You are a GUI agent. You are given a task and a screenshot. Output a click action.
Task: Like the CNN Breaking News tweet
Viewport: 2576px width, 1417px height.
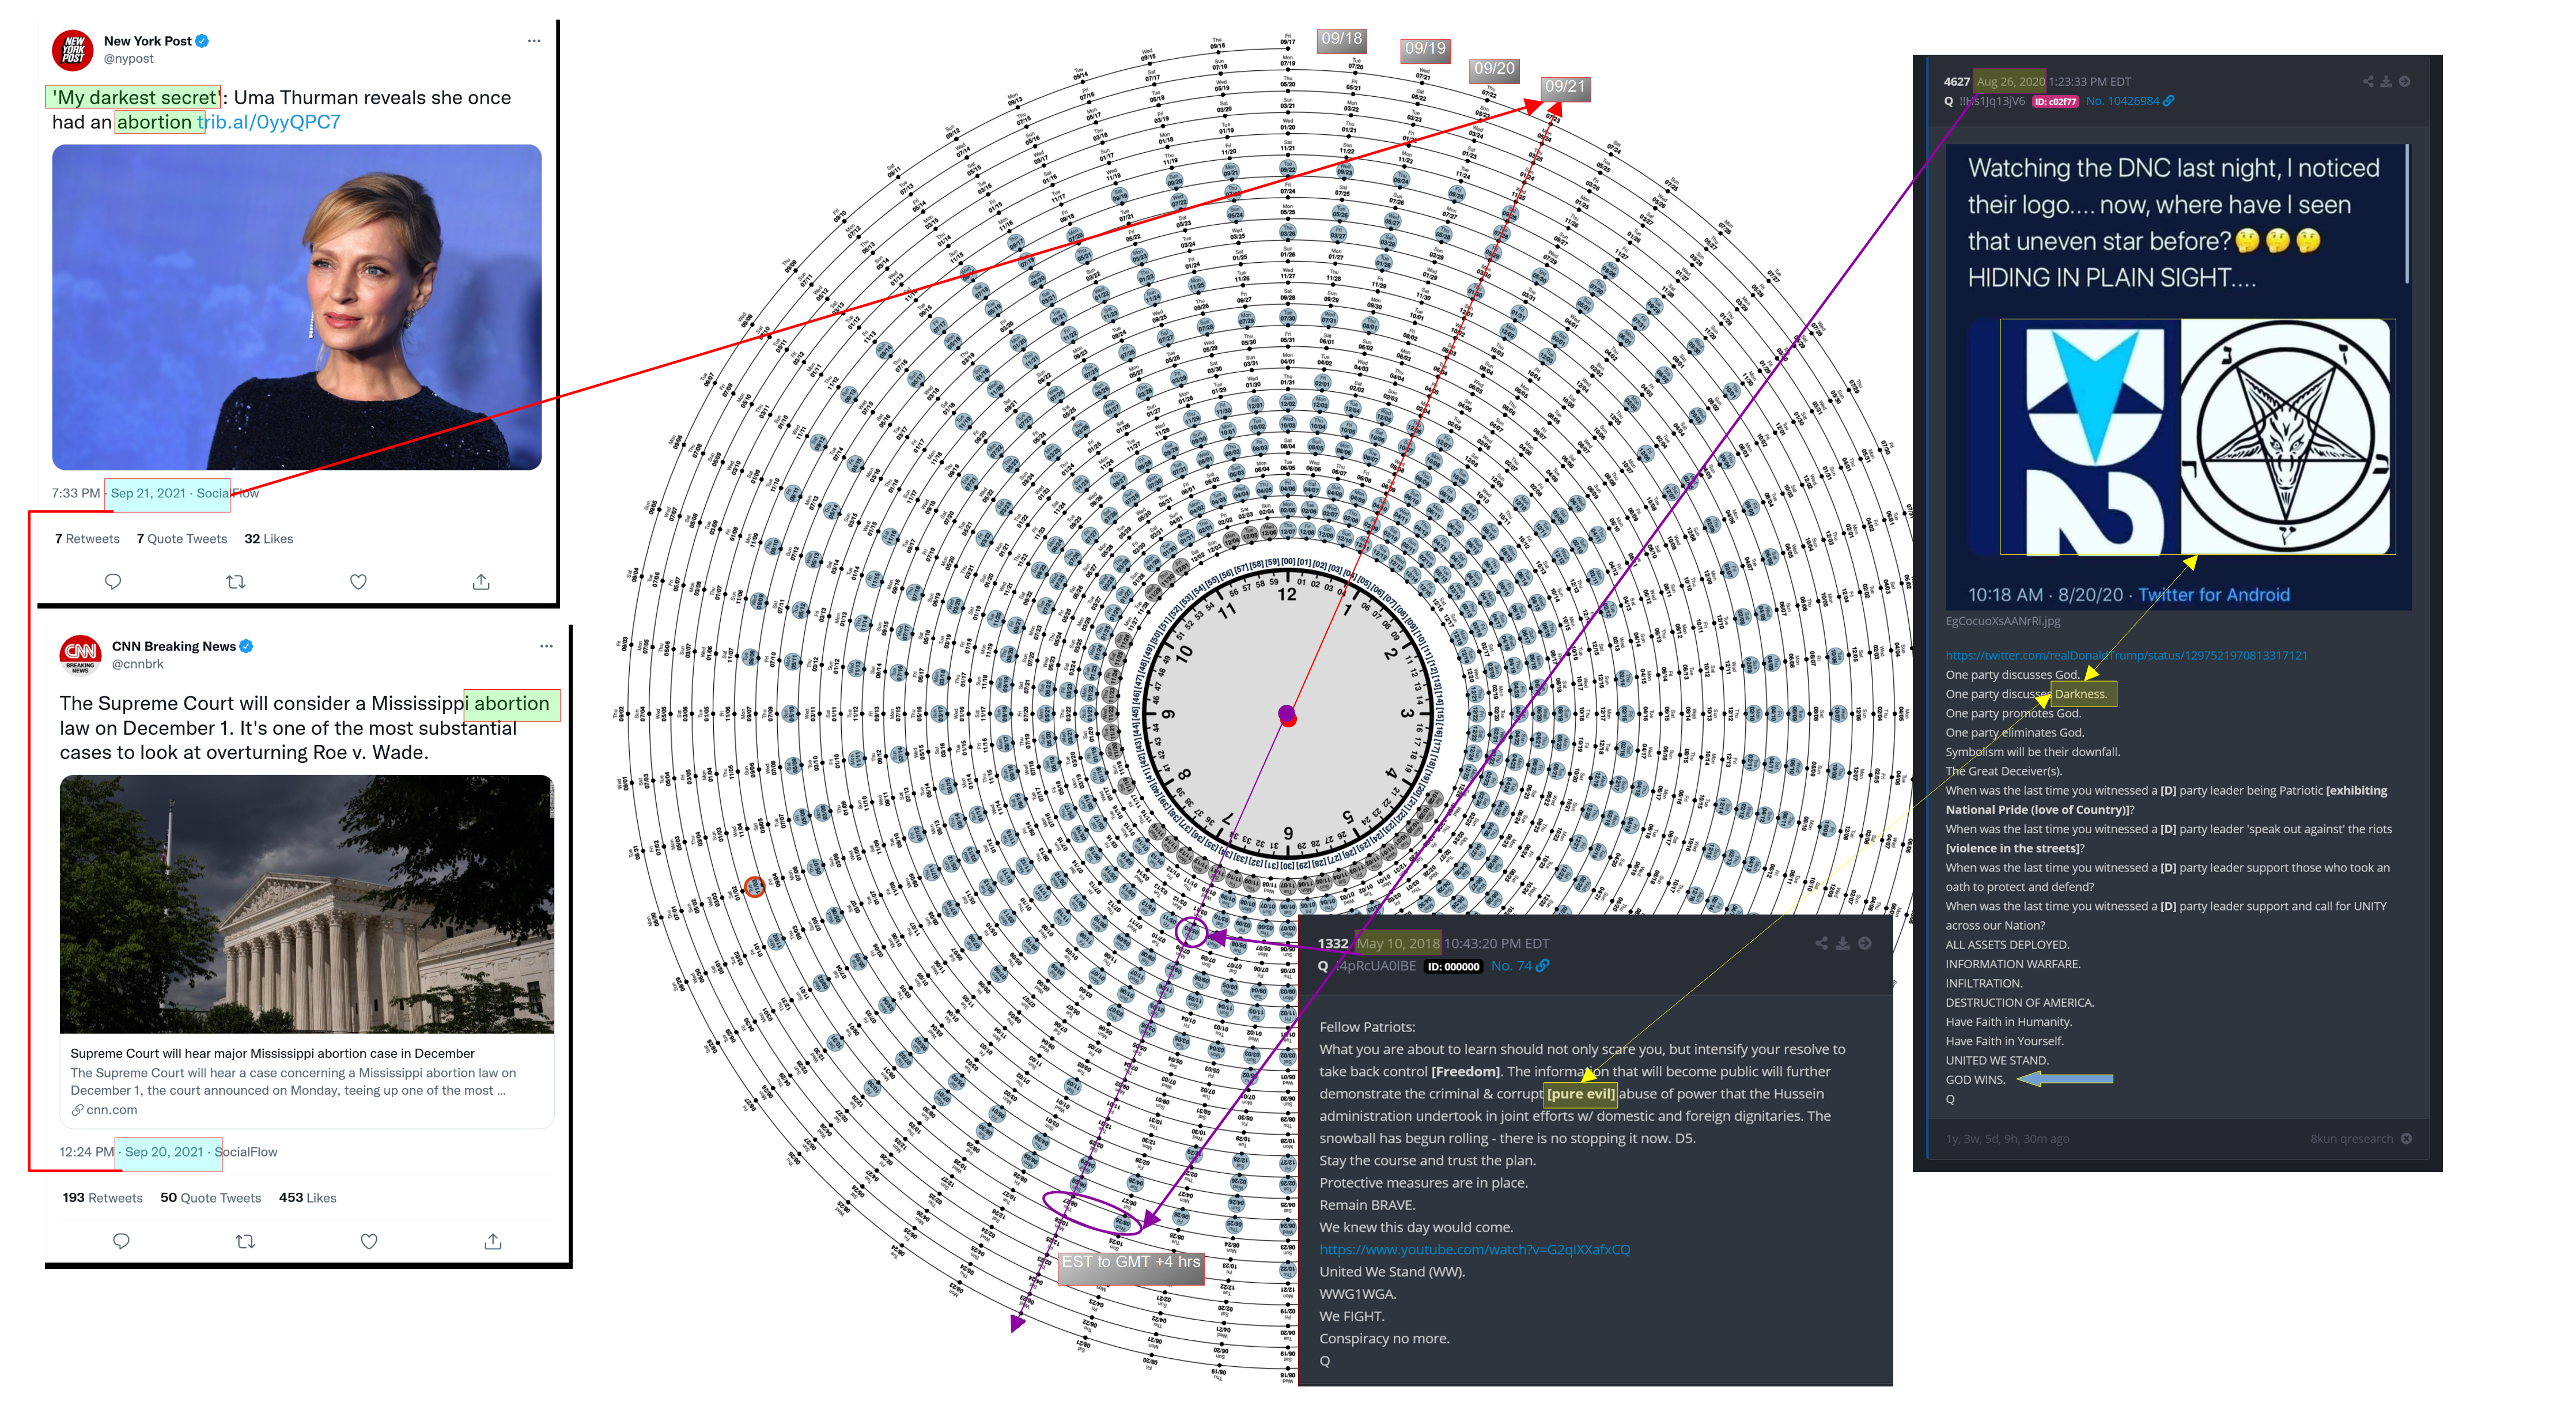[x=369, y=1241]
